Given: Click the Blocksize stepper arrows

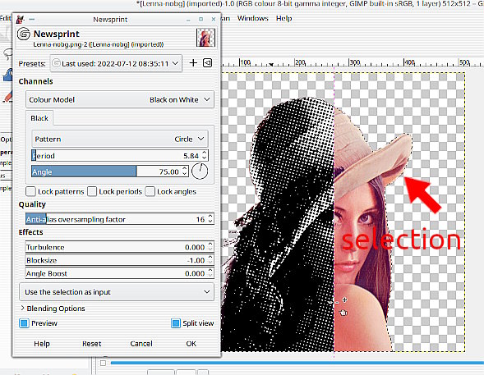Looking at the screenshot, I should pyautogui.click(x=210, y=260).
